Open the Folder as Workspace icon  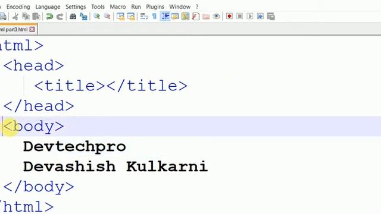point(206,17)
